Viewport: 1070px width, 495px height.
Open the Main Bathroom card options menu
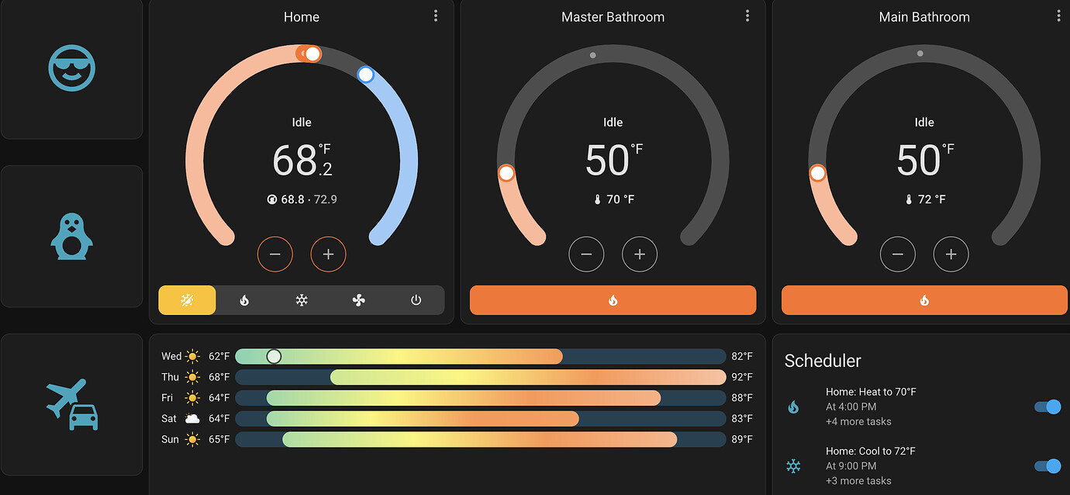(x=1059, y=15)
